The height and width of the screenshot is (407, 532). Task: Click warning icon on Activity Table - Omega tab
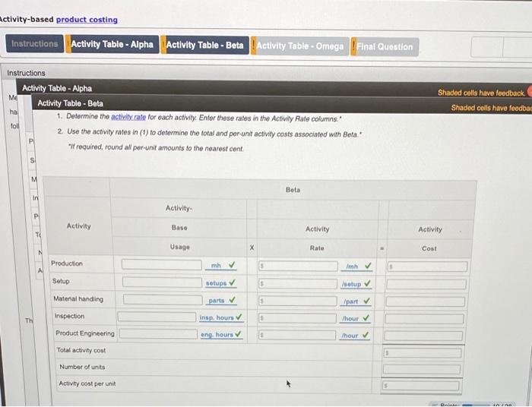click(x=253, y=46)
